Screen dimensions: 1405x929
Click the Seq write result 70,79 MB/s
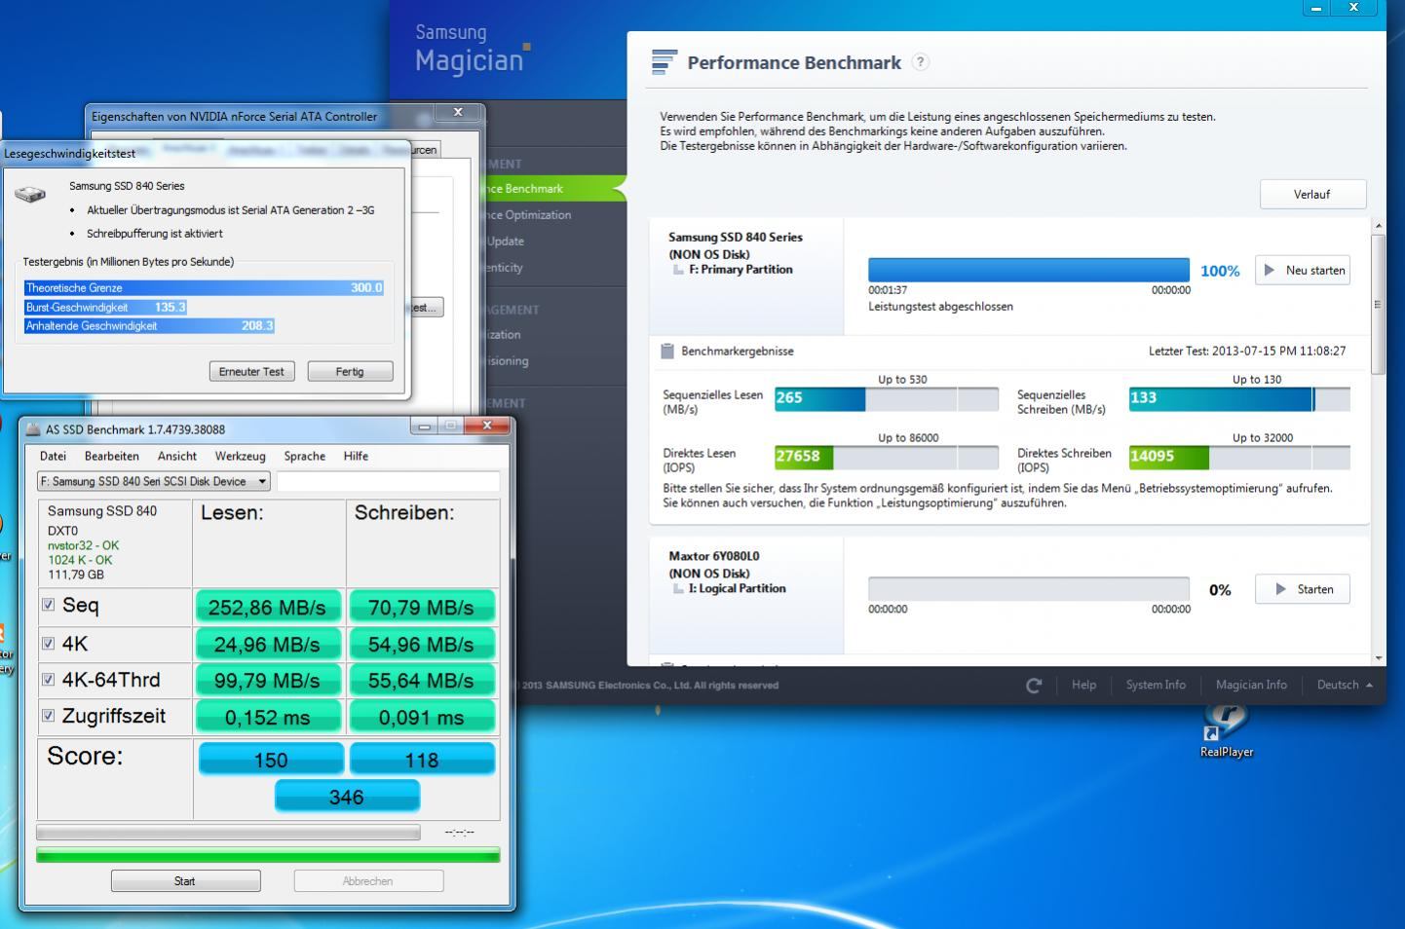tap(422, 607)
